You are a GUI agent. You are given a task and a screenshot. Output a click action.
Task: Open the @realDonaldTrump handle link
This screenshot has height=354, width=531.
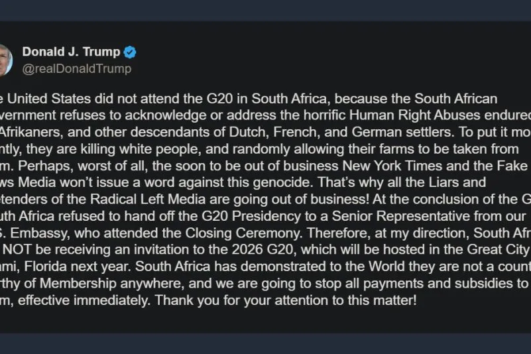76,68
